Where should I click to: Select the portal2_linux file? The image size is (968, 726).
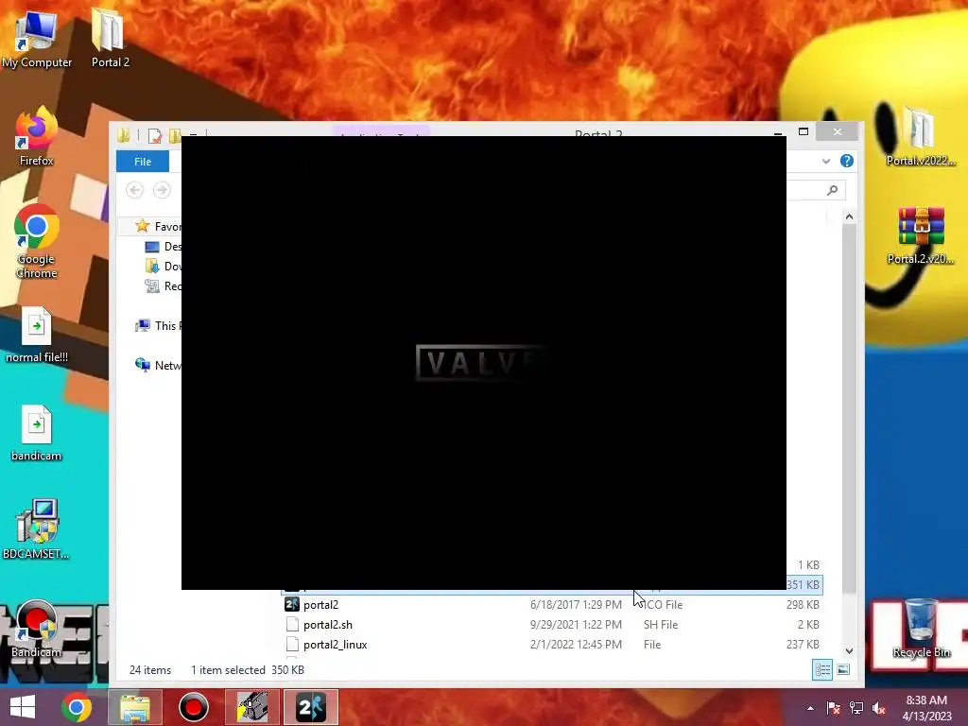552,644
